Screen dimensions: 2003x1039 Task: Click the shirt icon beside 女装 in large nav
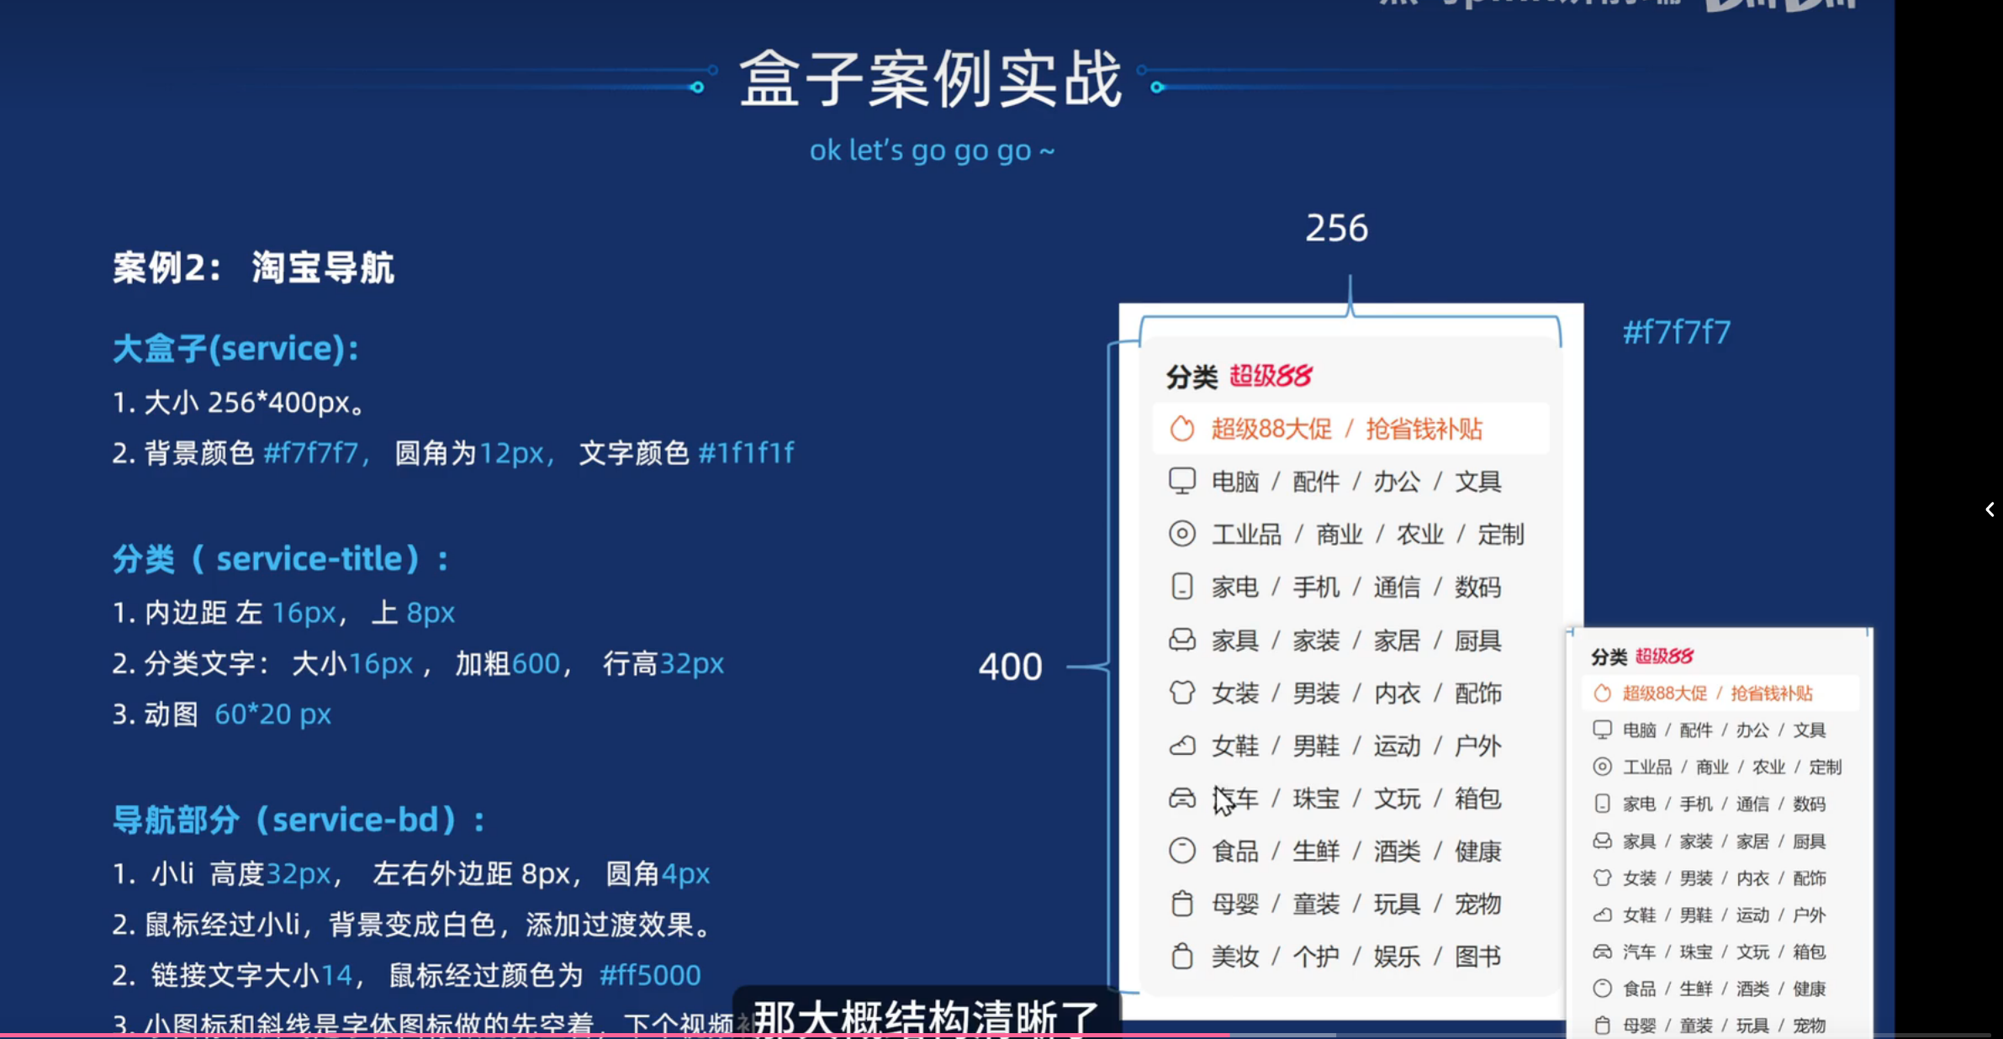click(1181, 693)
